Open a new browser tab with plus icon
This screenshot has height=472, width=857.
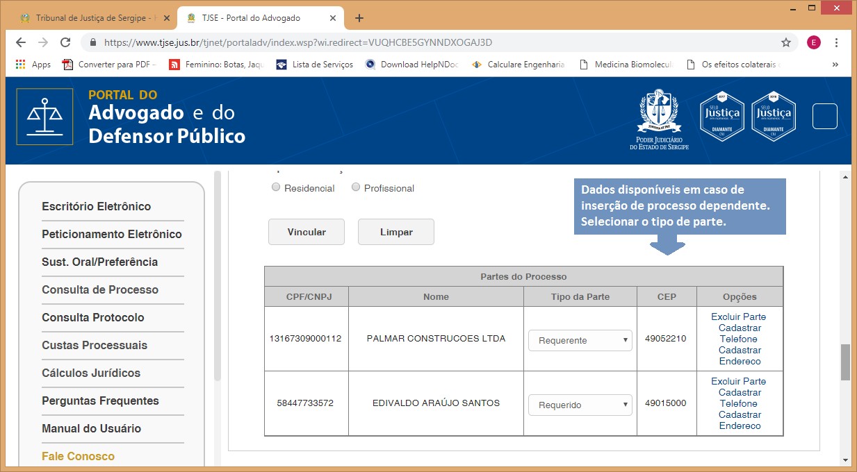pos(359,18)
